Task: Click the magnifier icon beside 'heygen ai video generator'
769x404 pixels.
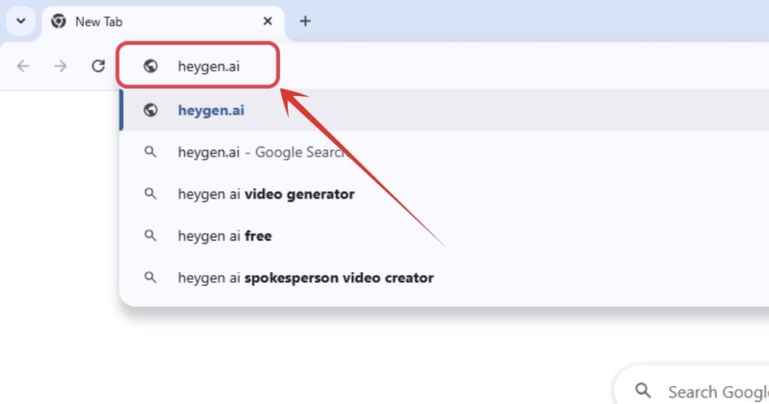Action: coord(151,194)
